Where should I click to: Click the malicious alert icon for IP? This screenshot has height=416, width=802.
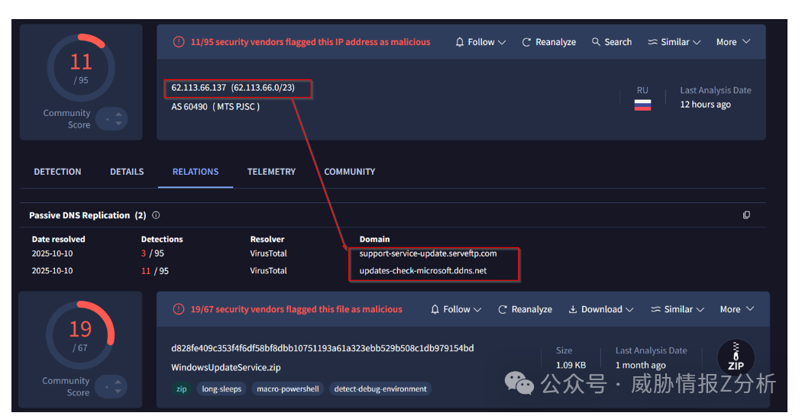click(x=179, y=42)
